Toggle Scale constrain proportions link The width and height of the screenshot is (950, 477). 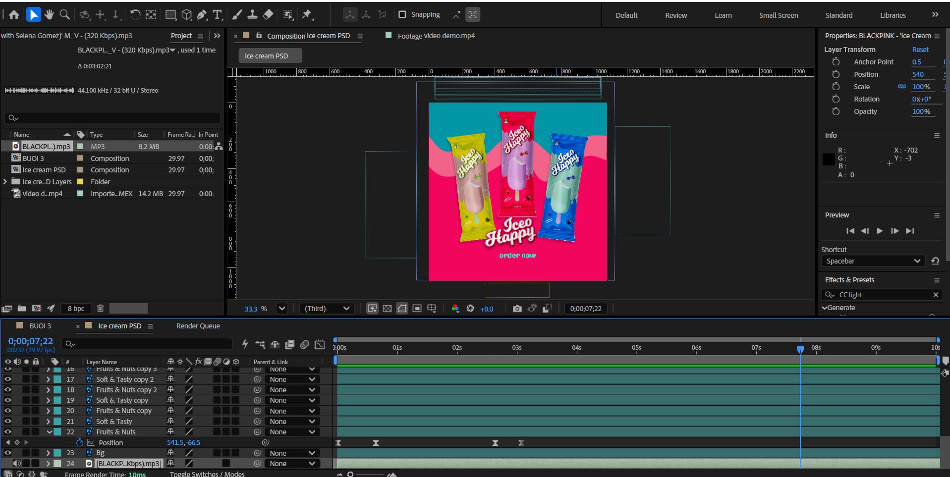[902, 87]
